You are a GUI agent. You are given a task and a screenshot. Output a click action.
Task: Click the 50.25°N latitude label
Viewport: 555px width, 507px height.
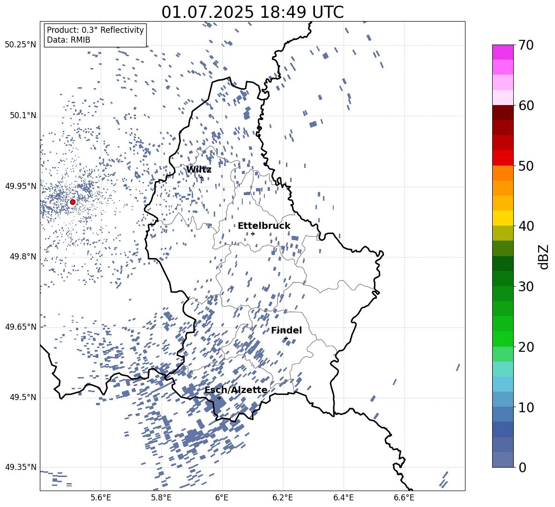tap(21, 45)
